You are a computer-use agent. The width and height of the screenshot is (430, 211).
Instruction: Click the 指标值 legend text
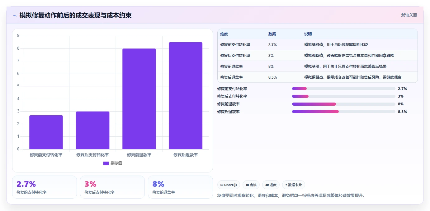click(x=116, y=163)
